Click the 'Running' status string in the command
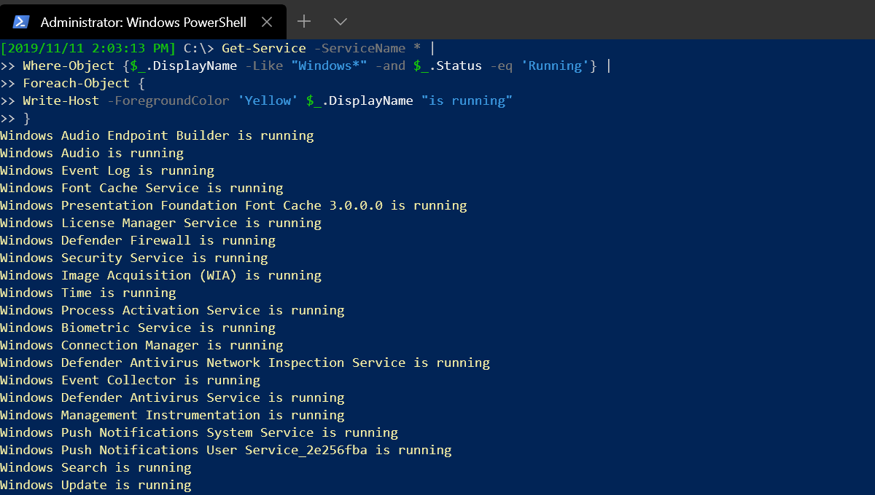875x495 pixels. pos(554,66)
